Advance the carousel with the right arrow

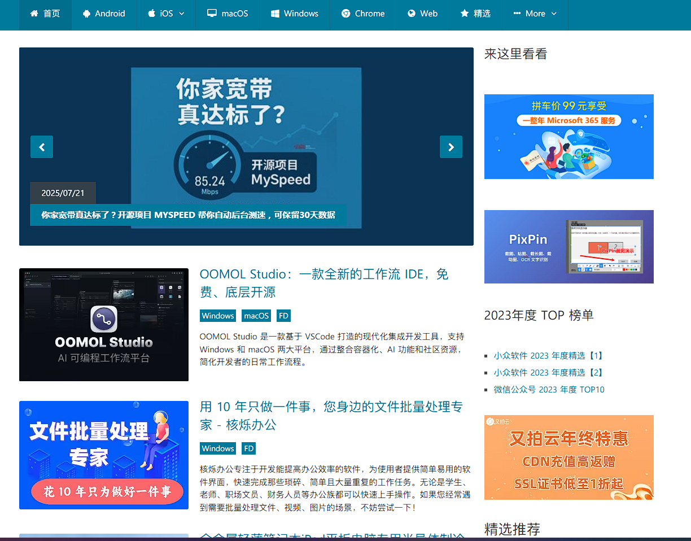[451, 147]
